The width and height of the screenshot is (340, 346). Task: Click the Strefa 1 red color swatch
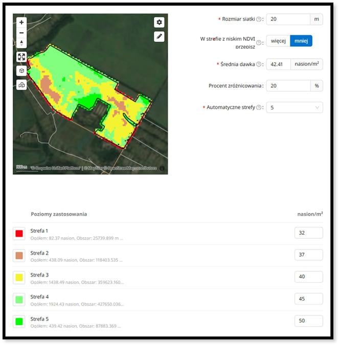click(x=19, y=234)
